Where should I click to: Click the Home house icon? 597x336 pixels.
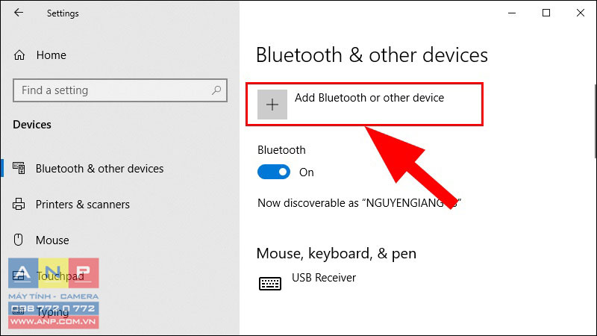click(x=19, y=55)
